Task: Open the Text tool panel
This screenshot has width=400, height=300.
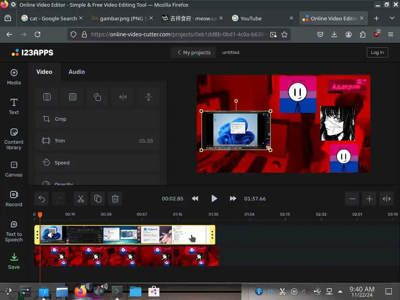Action: (14, 107)
